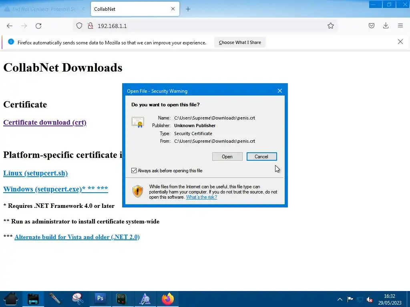Click the muted speaker volume tray icon
Image resolution: width=410 pixels, height=307 pixels.
tap(370, 299)
